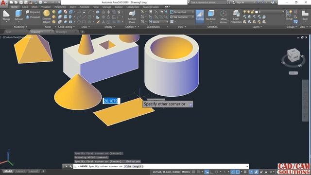Click the new drawing plus tab button
311x175 pixels.
click(83, 32)
